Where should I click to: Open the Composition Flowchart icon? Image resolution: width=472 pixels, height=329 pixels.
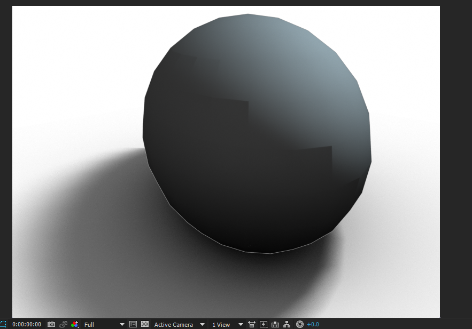[287, 324]
